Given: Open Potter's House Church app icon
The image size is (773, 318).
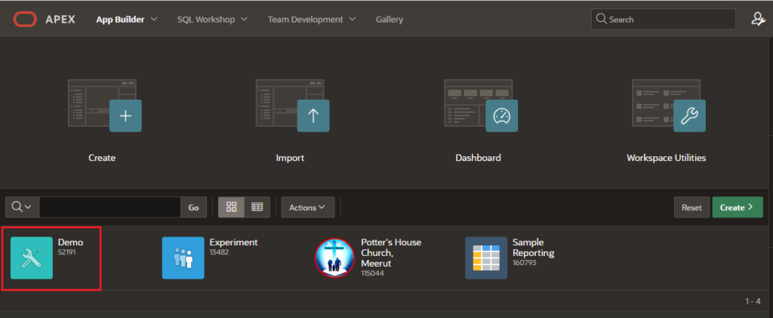Looking at the screenshot, I should (334, 258).
